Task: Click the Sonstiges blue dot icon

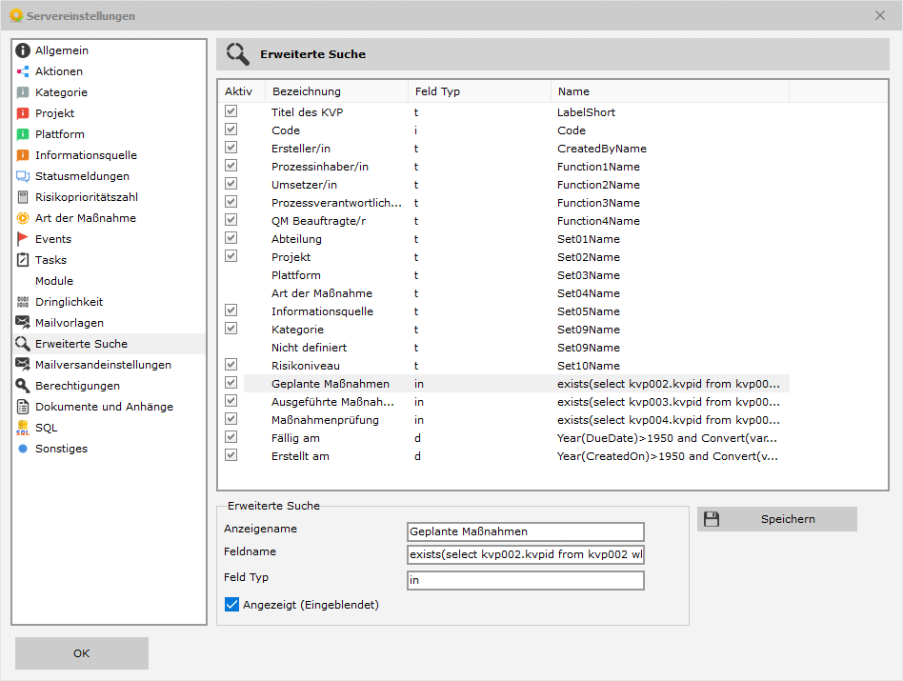Action: (23, 449)
